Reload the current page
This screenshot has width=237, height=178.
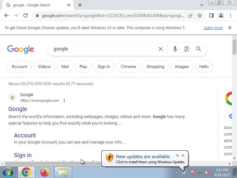pyautogui.click(x=25, y=15)
